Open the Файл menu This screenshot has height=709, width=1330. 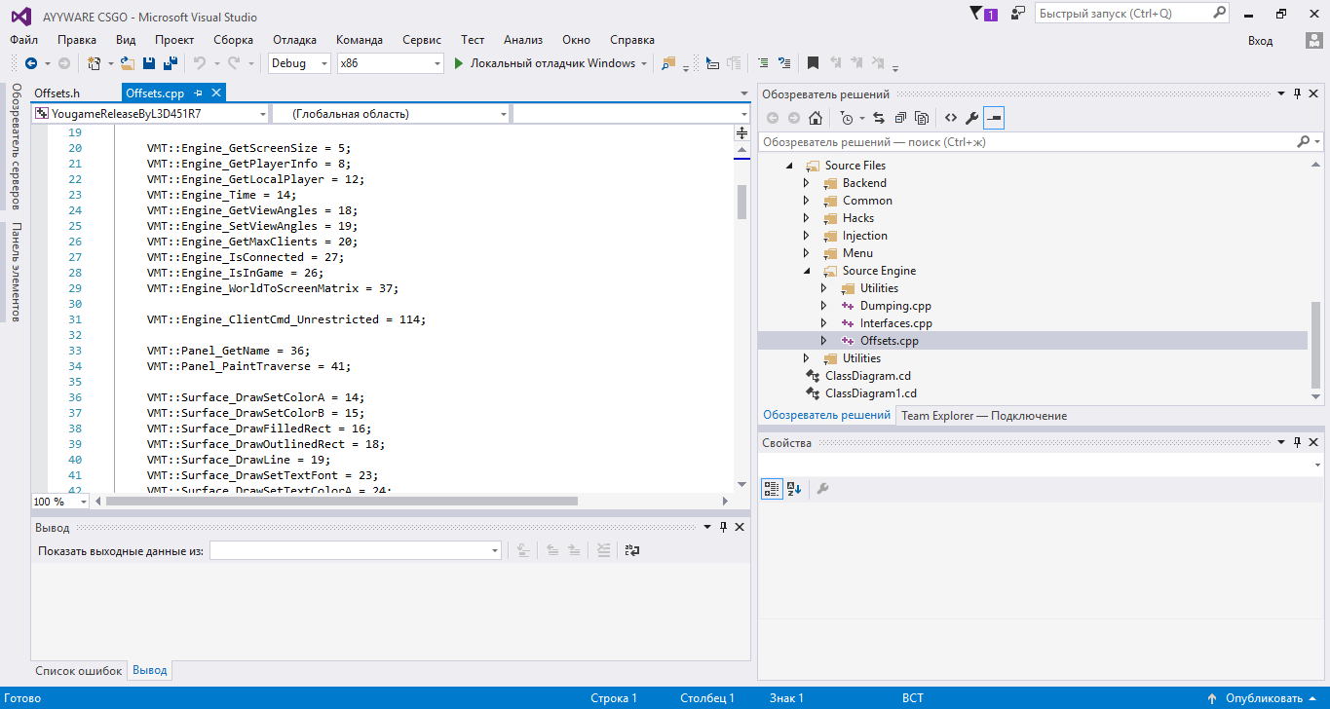coord(24,40)
